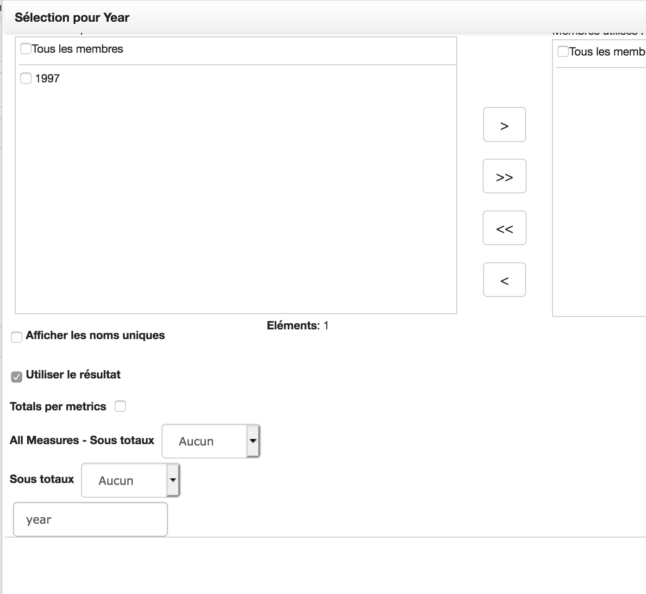Click the All Measures dropdown arrow
The image size is (646, 594).
pyautogui.click(x=253, y=441)
